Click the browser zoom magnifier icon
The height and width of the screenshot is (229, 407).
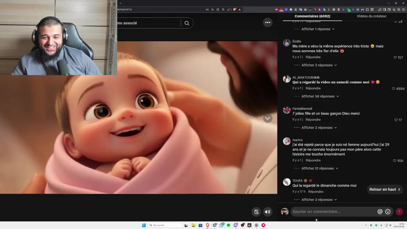point(223,10)
